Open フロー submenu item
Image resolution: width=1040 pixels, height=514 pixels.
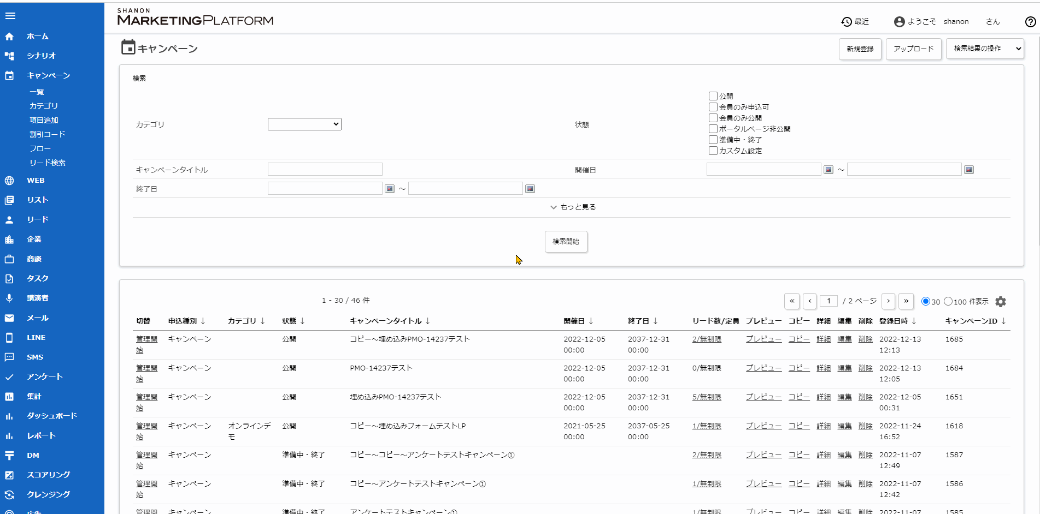click(x=40, y=149)
